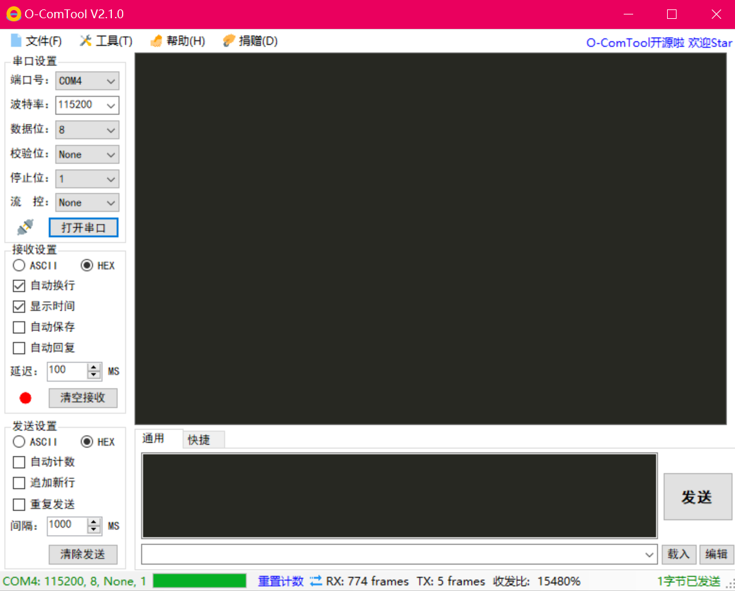The image size is (735, 591).
Task: Click the 清除发送 button
Action: [83, 554]
